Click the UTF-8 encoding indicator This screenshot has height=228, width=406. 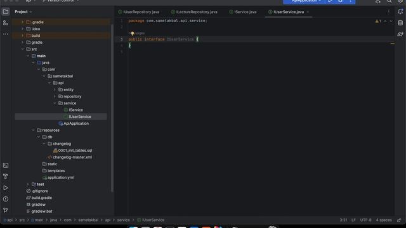365,220
